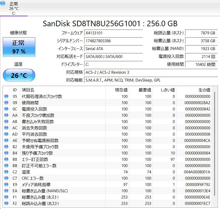
Task: Click total host writes value 3758 GB
Action: point(201,41)
